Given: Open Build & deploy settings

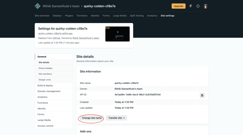Looking at the screenshot, I should pos(54,86).
